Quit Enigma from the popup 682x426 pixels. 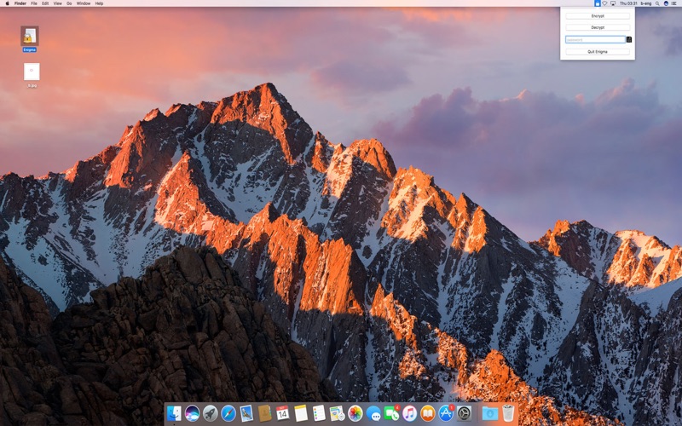(x=598, y=52)
